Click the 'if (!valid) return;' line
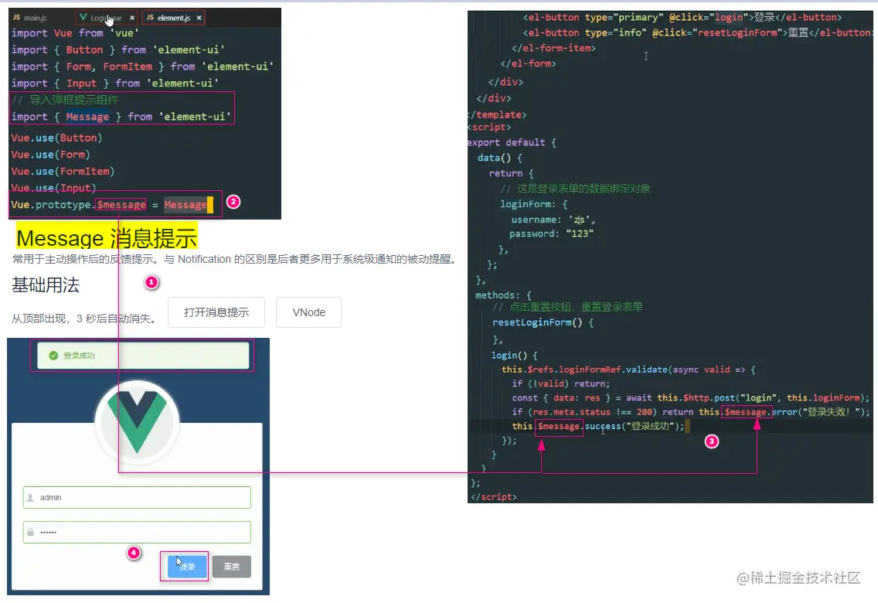878x603 pixels. click(560, 383)
